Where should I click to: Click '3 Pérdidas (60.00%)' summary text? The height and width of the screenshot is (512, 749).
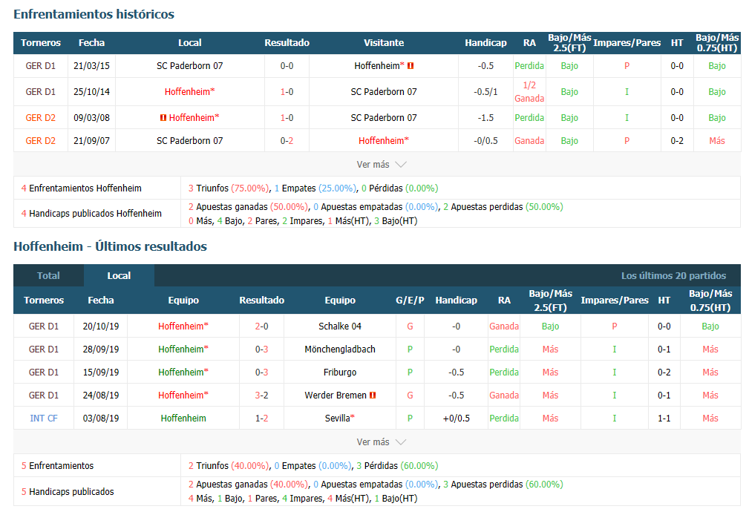[397, 466]
